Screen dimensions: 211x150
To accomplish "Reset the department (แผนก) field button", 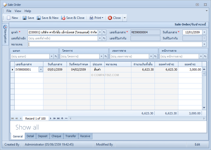I will (56, 56).
